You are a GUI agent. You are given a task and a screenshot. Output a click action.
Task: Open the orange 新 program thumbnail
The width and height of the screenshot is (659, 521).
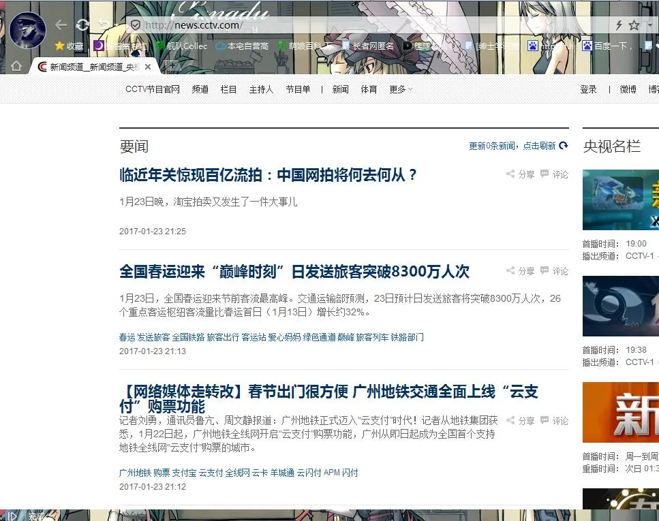coord(621,413)
